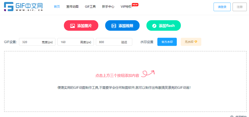Click the 点击上方三个按钮添加内容 hint text
The width and height of the screenshot is (249, 117).
click(117, 76)
